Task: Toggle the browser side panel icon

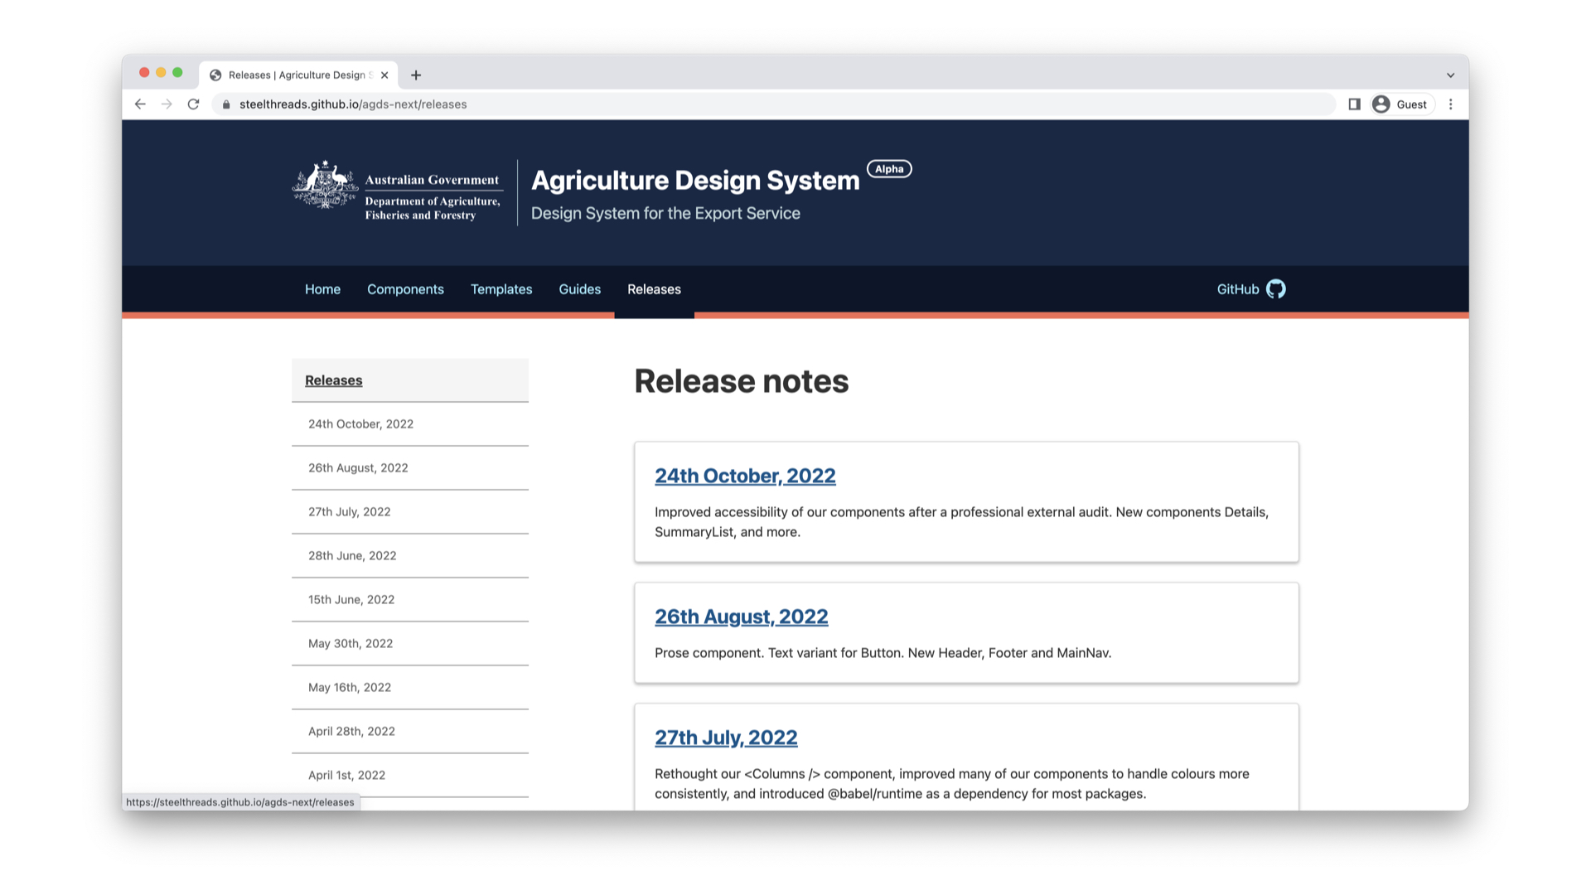Action: point(1354,104)
